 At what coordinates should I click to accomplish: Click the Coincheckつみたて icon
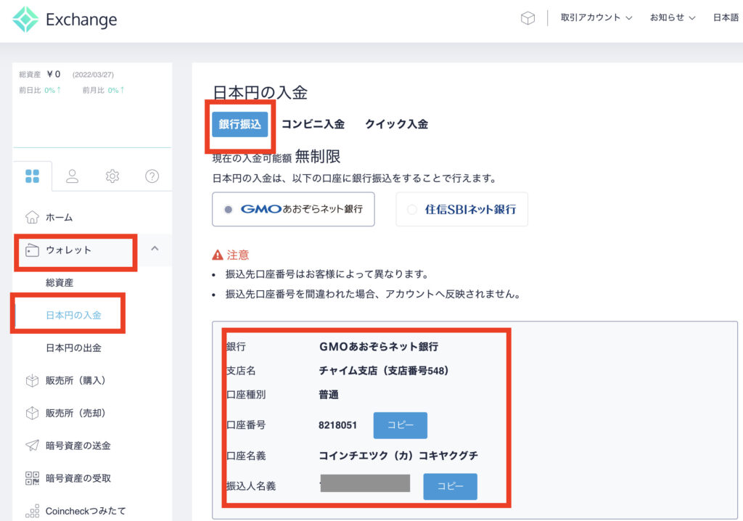click(x=32, y=511)
